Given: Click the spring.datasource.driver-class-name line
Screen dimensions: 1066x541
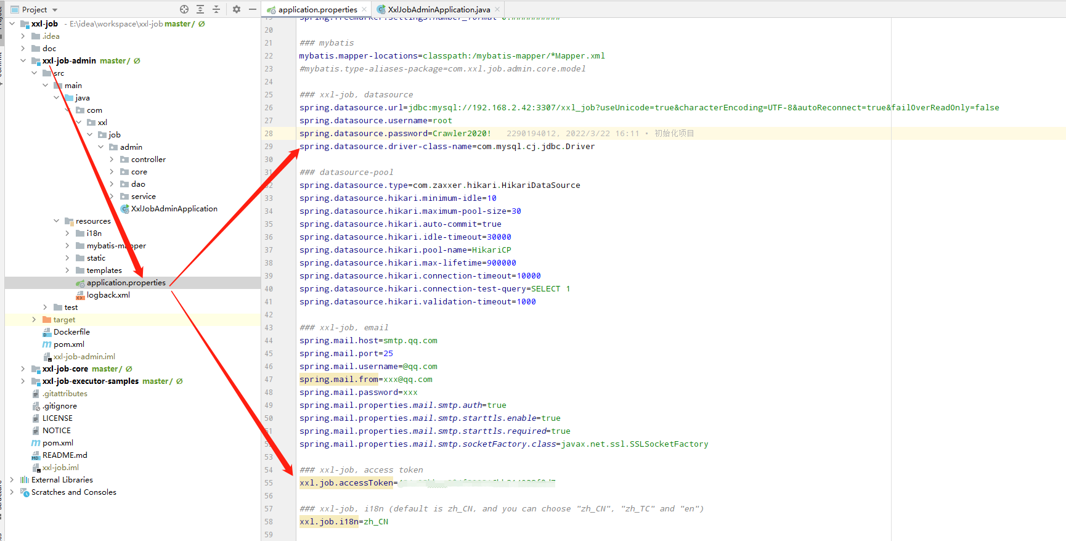Looking at the screenshot, I should pos(447,147).
